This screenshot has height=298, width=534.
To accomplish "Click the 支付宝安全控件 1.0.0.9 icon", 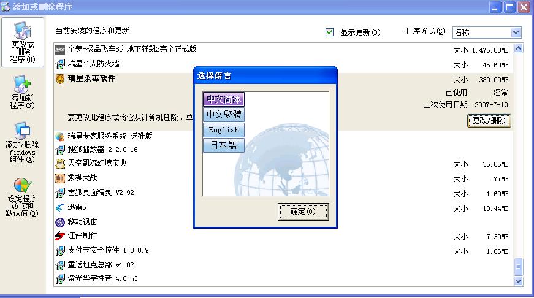I will 60,251.
